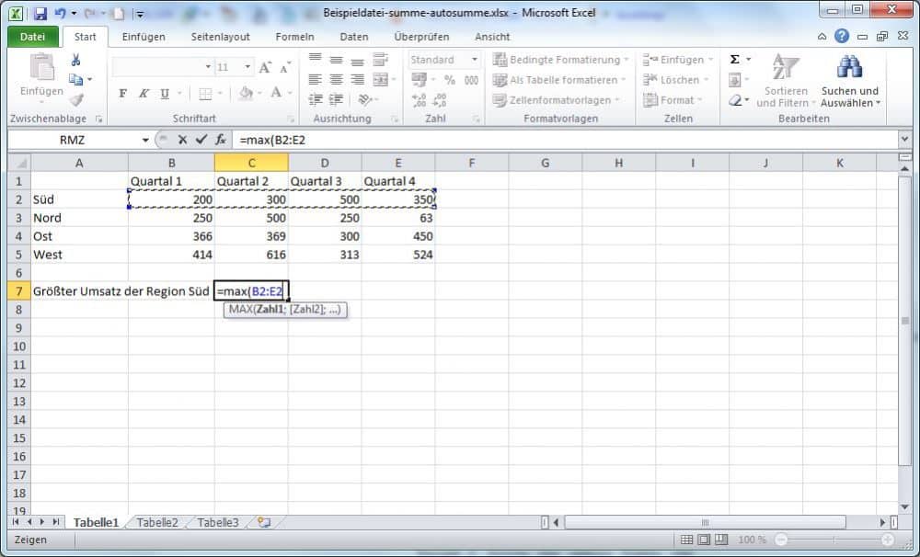Switch to the Daten ribbon tab
This screenshot has height=557, width=920.
[x=354, y=37]
